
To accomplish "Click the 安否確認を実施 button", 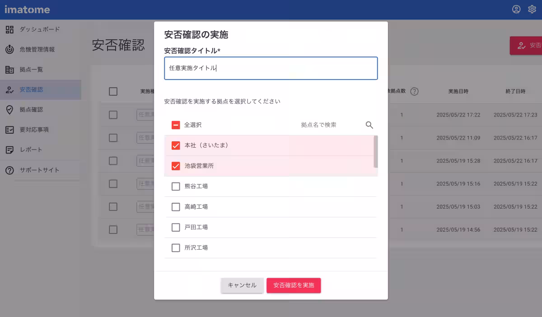I will coord(294,285).
